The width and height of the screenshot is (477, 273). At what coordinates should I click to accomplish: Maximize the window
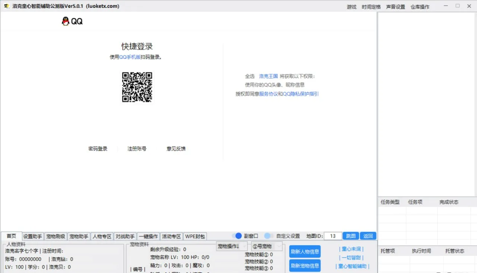(458, 6)
